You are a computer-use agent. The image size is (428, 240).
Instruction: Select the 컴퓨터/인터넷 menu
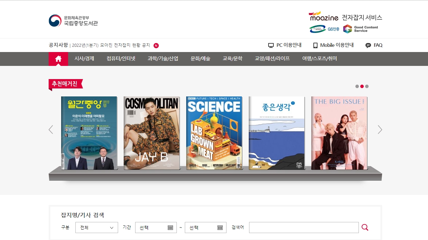tap(121, 59)
